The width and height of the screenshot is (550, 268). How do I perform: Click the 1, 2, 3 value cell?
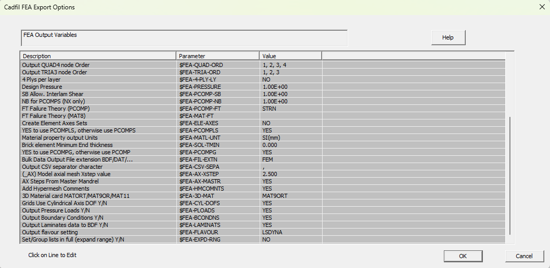coord(291,72)
